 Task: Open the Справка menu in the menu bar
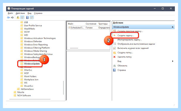coord(38,13)
